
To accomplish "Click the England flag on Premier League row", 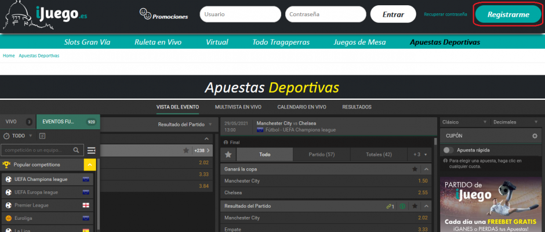I will [86, 205].
